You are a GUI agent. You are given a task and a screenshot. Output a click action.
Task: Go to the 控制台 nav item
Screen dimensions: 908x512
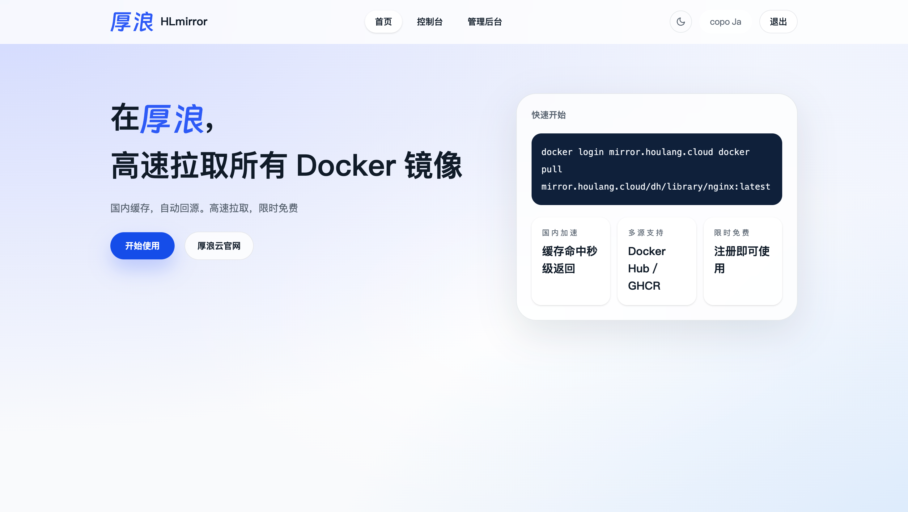[x=429, y=22]
